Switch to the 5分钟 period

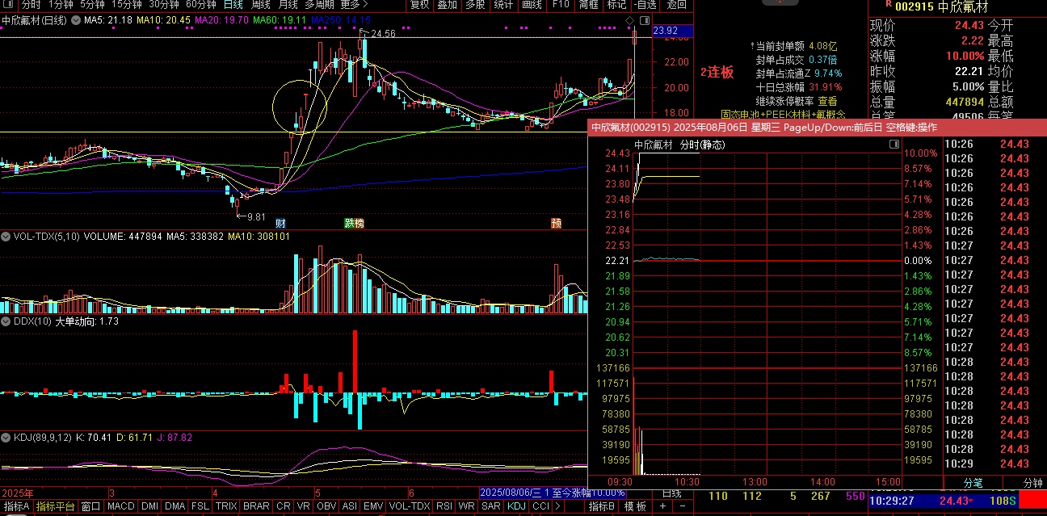(92, 4)
